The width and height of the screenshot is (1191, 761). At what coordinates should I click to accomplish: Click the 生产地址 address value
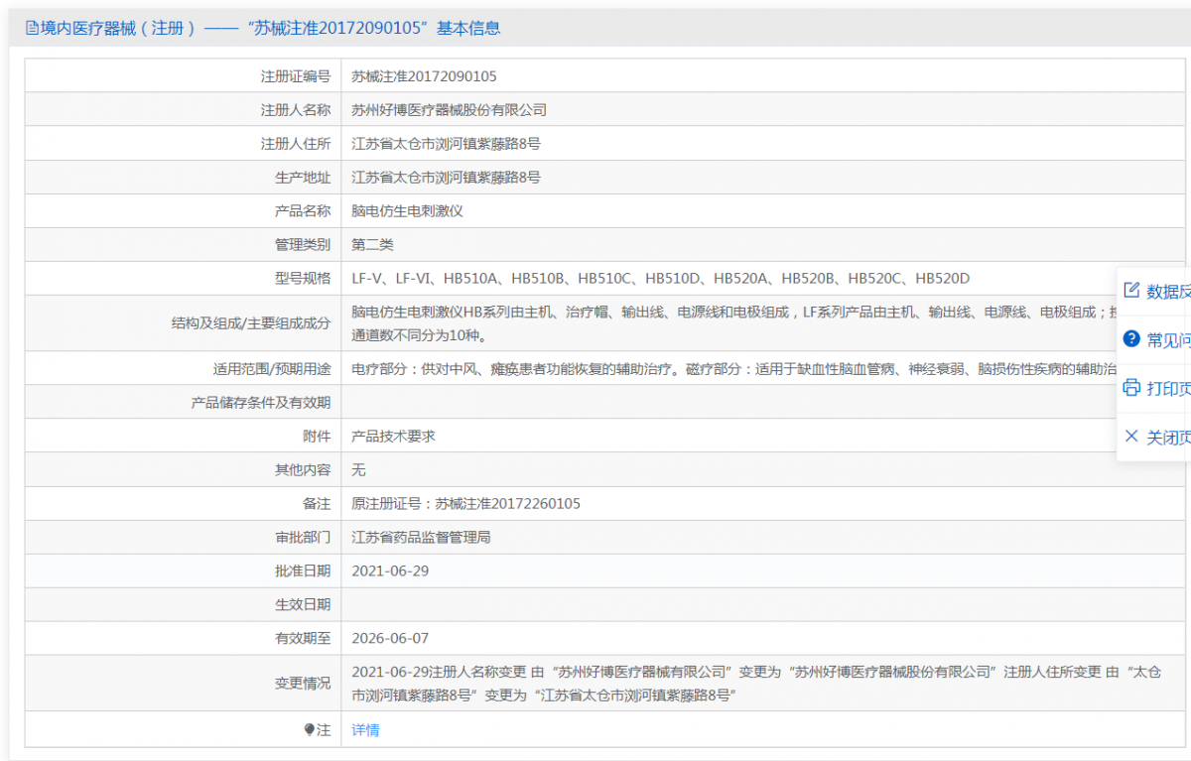tap(446, 178)
